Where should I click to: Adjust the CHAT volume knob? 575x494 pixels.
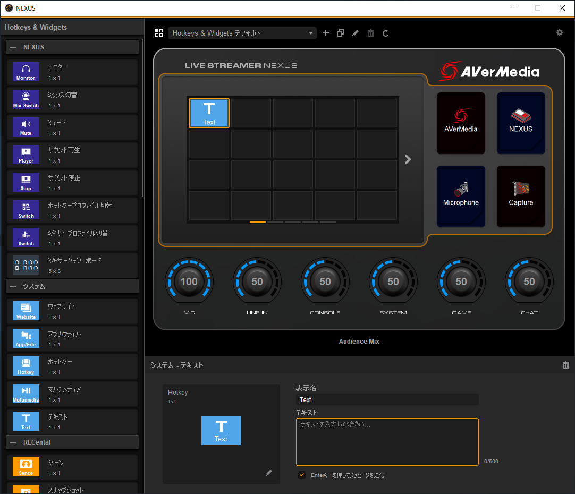point(529,282)
